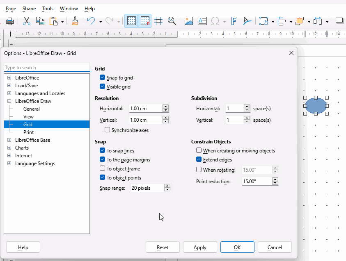Open the Align Objects dropdown arrow

291,22
